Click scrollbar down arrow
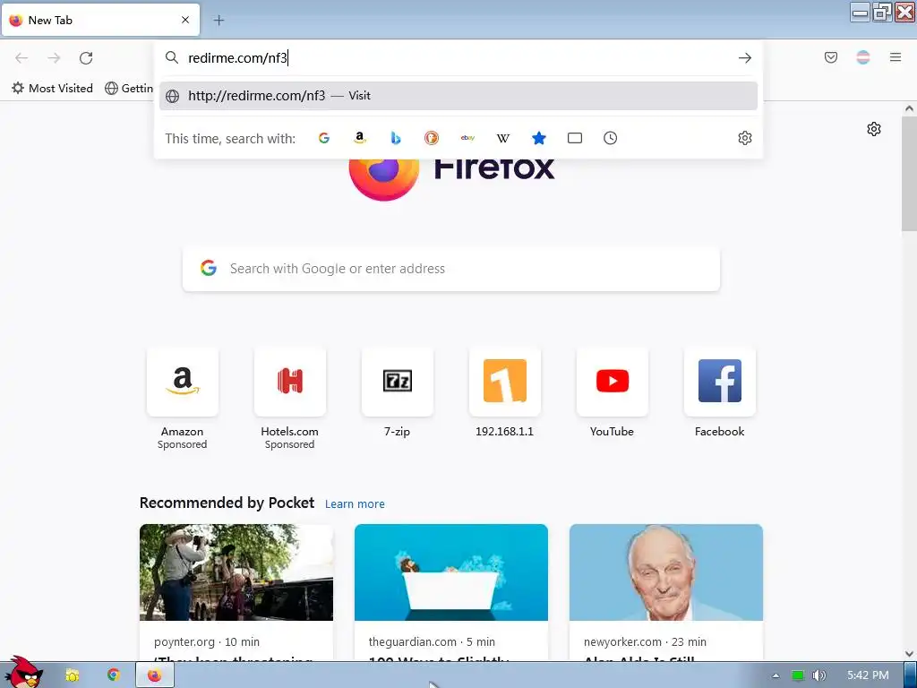 tap(909, 654)
